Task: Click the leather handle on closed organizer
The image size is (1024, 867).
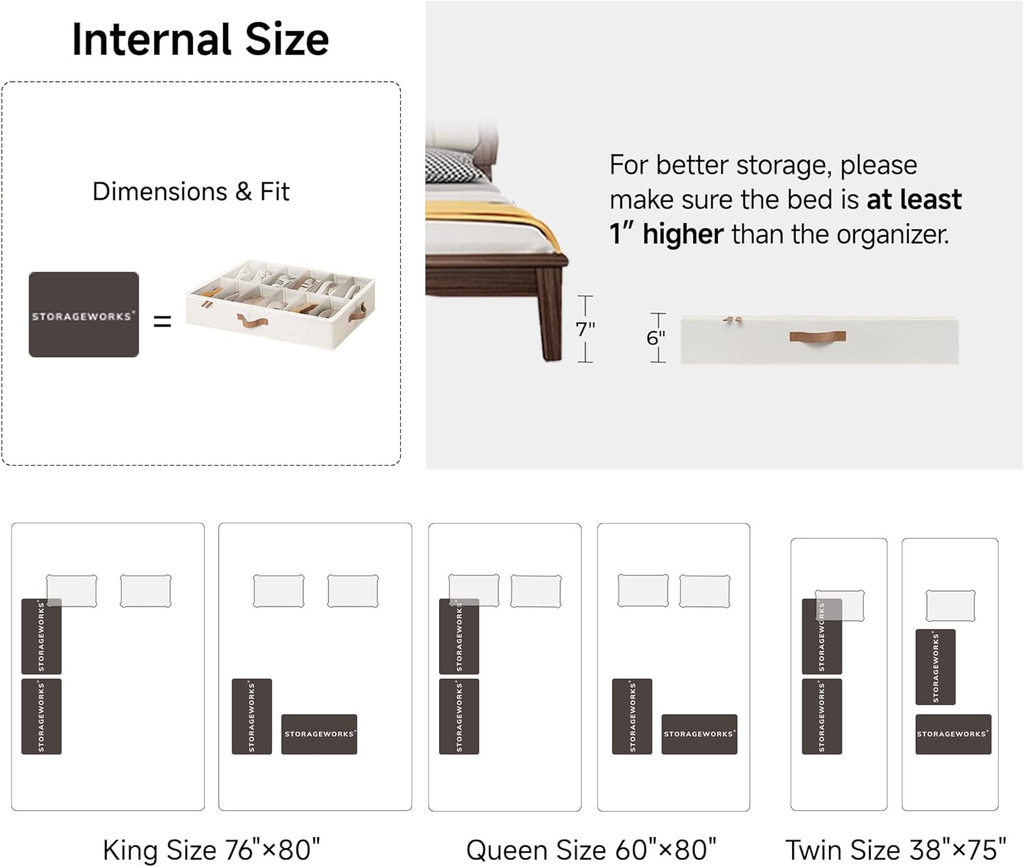Action: point(818,336)
